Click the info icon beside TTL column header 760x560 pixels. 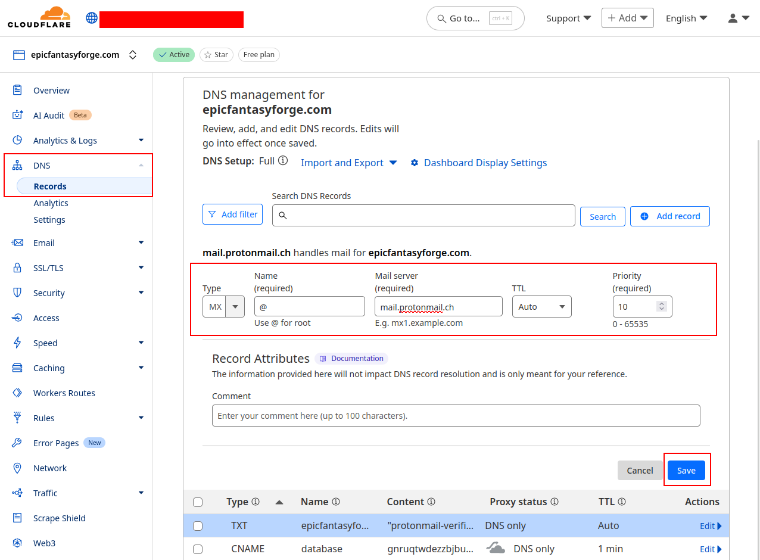pos(622,502)
